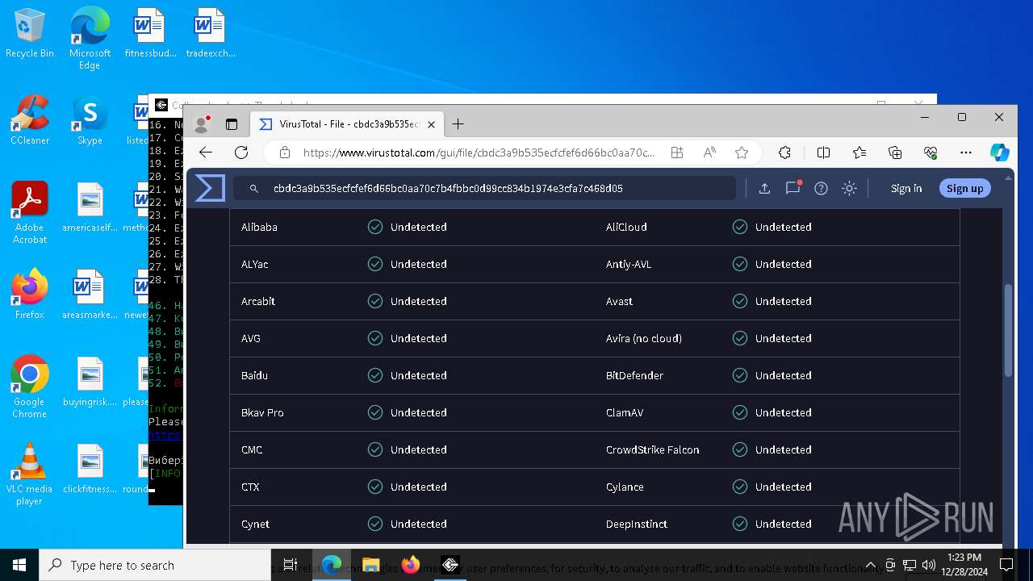Open the fitnessbud Word document
The width and height of the screenshot is (1033, 581).
coord(149,34)
